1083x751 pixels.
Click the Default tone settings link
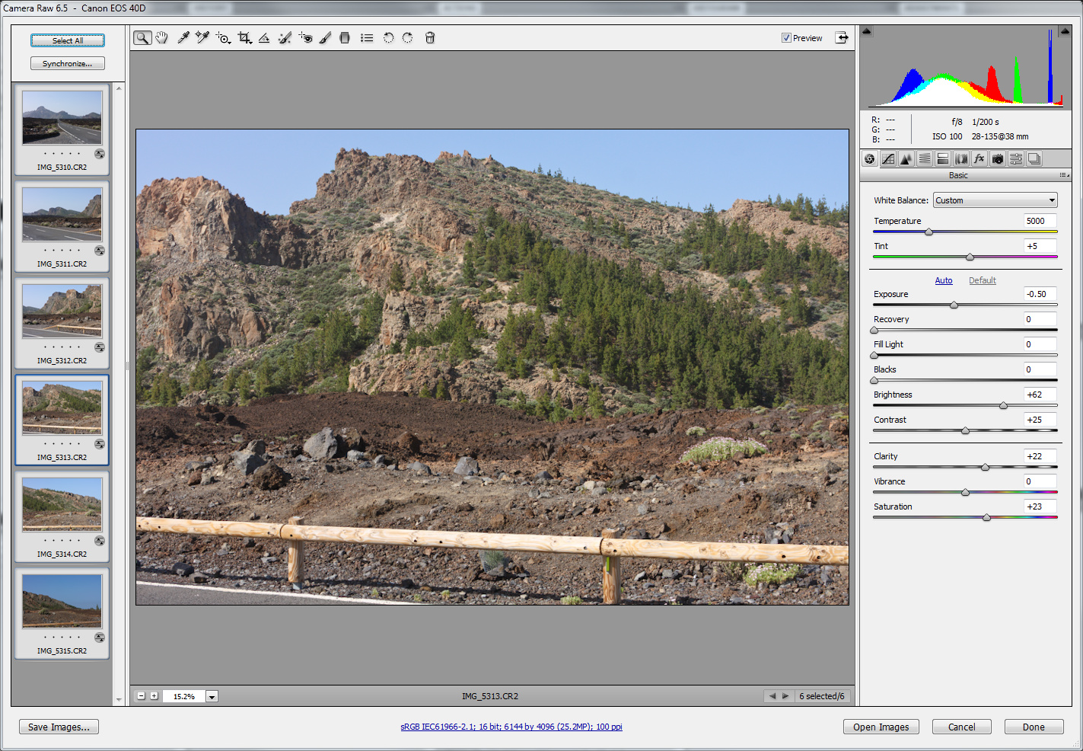[x=983, y=280]
